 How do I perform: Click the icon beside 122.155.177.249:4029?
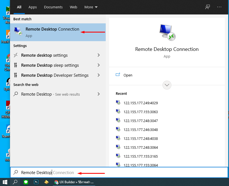[x=118, y=103]
